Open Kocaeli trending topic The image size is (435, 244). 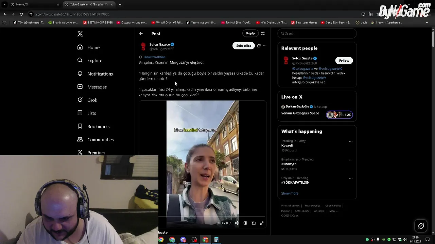coord(287,146)
